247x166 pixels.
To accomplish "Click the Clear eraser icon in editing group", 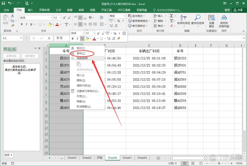I will pos(172,26).
